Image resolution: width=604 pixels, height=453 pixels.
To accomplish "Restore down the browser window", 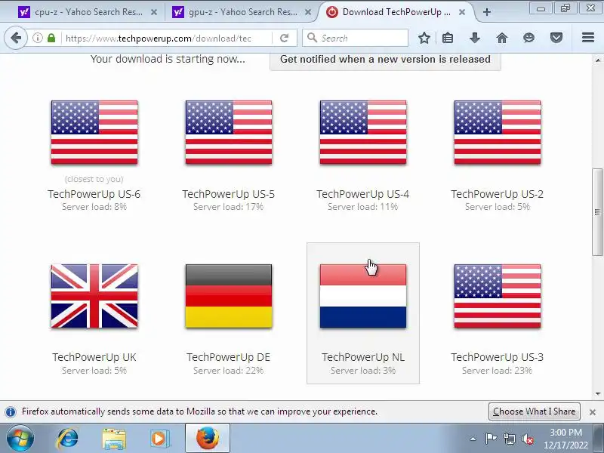I will pyautogui.click(x=565, y=8).
